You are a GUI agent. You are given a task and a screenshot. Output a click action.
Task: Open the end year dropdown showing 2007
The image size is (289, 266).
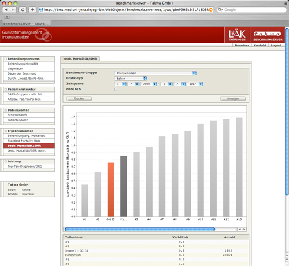195,84
